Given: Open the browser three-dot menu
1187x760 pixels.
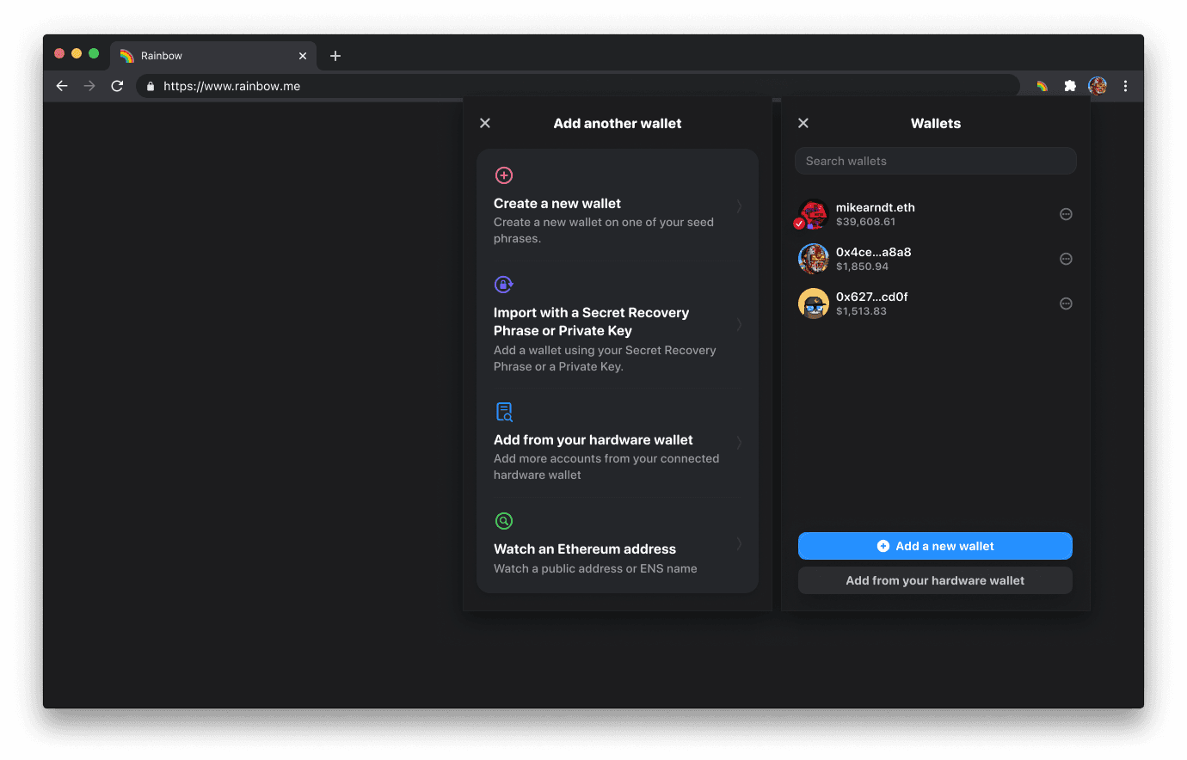Looking at the screenshot, I should coord(1125,86).
